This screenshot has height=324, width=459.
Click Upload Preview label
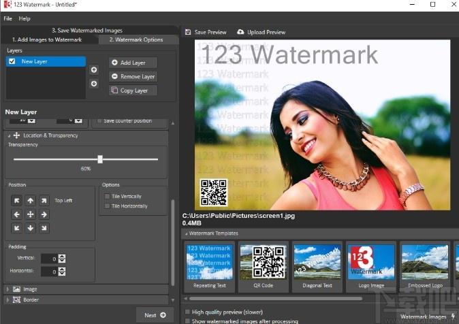tap(266, 32)
